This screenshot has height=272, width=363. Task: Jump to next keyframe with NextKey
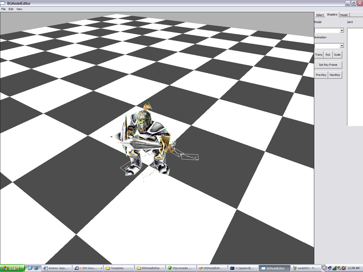pos(335,75)
